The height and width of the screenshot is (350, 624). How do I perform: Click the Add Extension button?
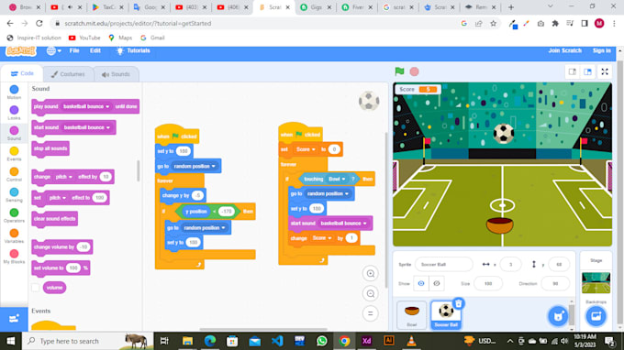click(x=14, y=319)
